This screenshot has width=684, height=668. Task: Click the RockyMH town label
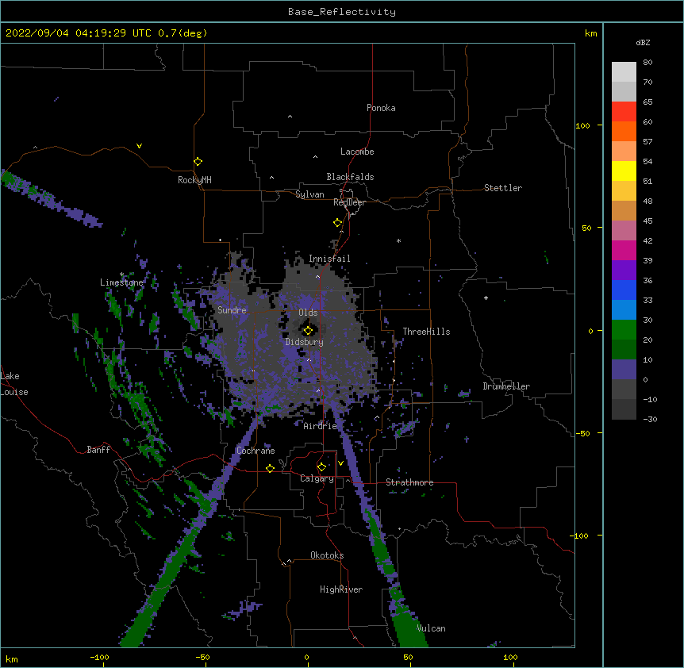[x=194, y=180]
